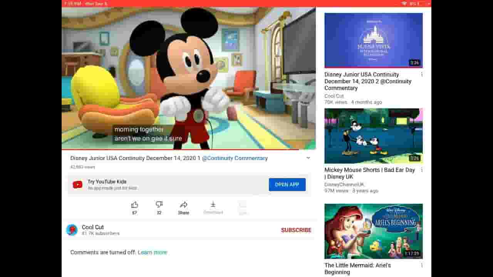Open the @Continuity Commentary link in title

coord(235,158)
